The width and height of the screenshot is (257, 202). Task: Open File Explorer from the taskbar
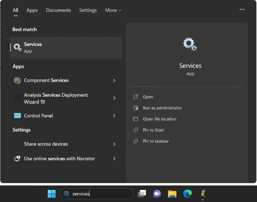[172, 194]
